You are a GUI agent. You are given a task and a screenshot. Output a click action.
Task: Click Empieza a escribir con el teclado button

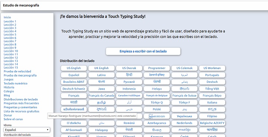tap(143, 51)
